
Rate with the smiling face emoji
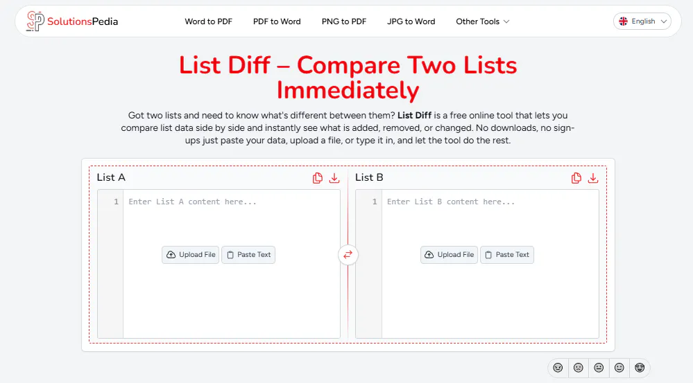(619, 368)
